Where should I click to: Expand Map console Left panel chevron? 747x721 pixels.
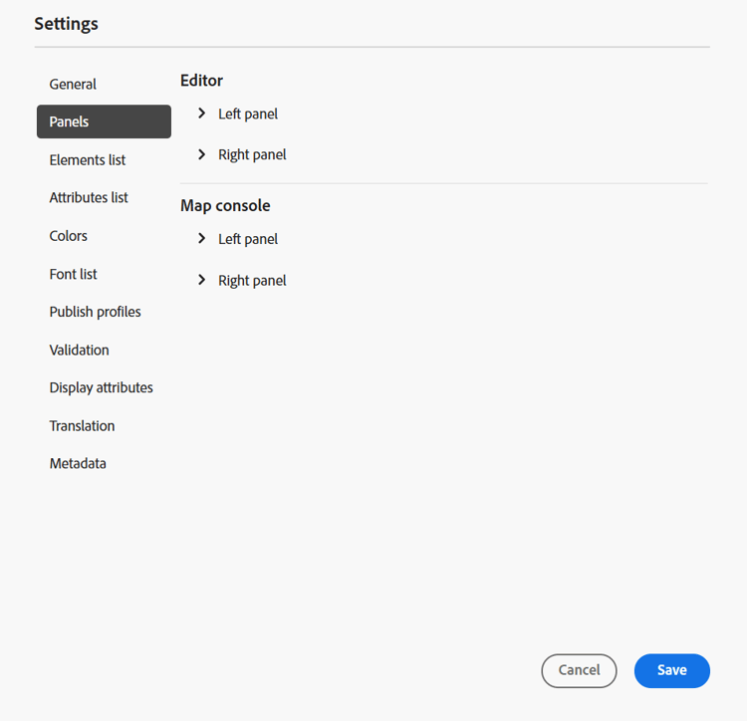coord(201,239)
